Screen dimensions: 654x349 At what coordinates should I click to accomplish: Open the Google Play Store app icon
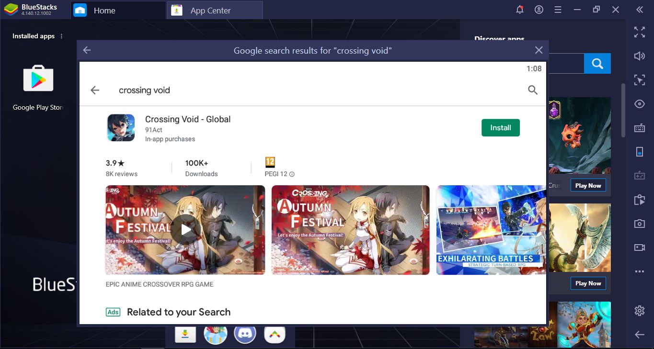[38, 79]
